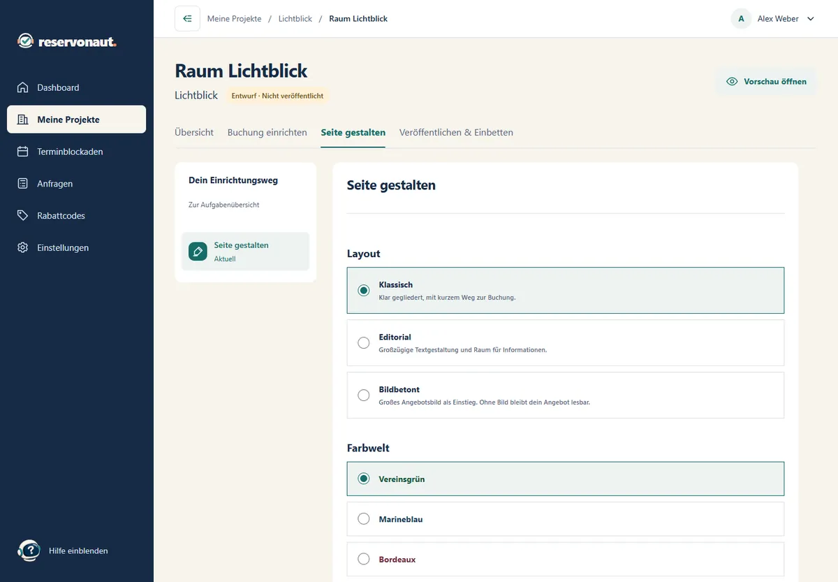
Task: Open Terminblockaden in the sidebar menu
Action: pos(77,152)
